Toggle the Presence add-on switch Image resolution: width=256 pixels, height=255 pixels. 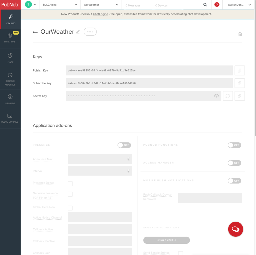(x=124, y=145)
